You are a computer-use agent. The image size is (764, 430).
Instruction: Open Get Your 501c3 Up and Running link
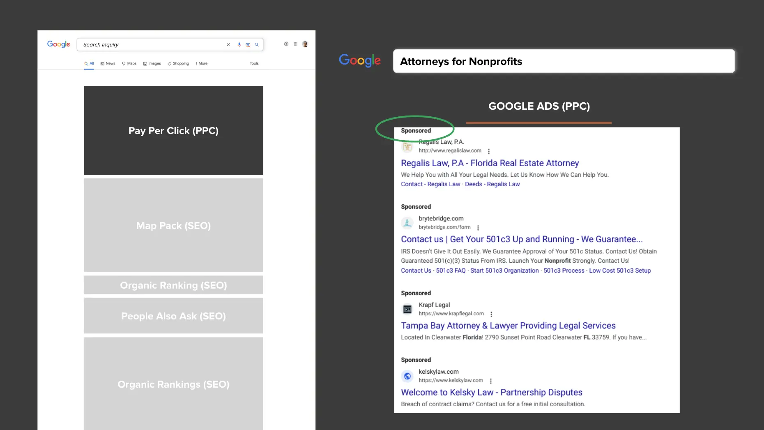click(522, 239)
